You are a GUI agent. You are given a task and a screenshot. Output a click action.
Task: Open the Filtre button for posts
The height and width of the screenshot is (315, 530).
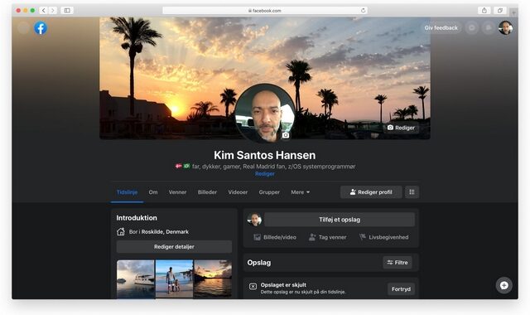click(x=397, y=263)
